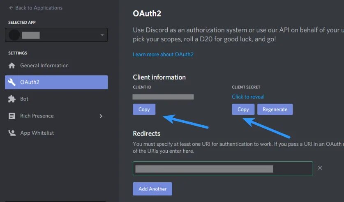Viewport: 344px width, 202px height.
Task: Click the redacted Client ID value
Action: pos(163,97)
